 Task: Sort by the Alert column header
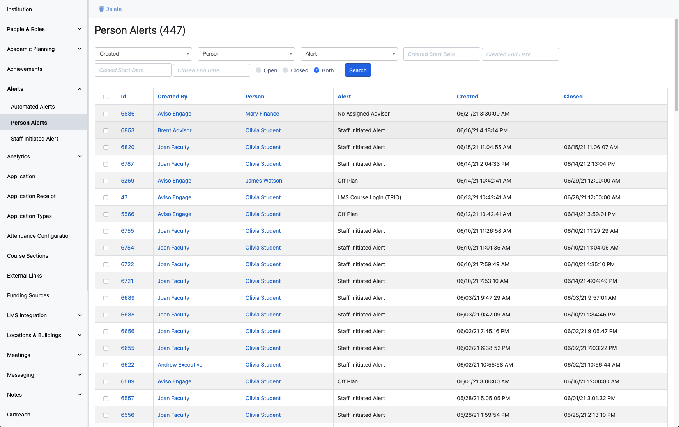click(344, 97)
